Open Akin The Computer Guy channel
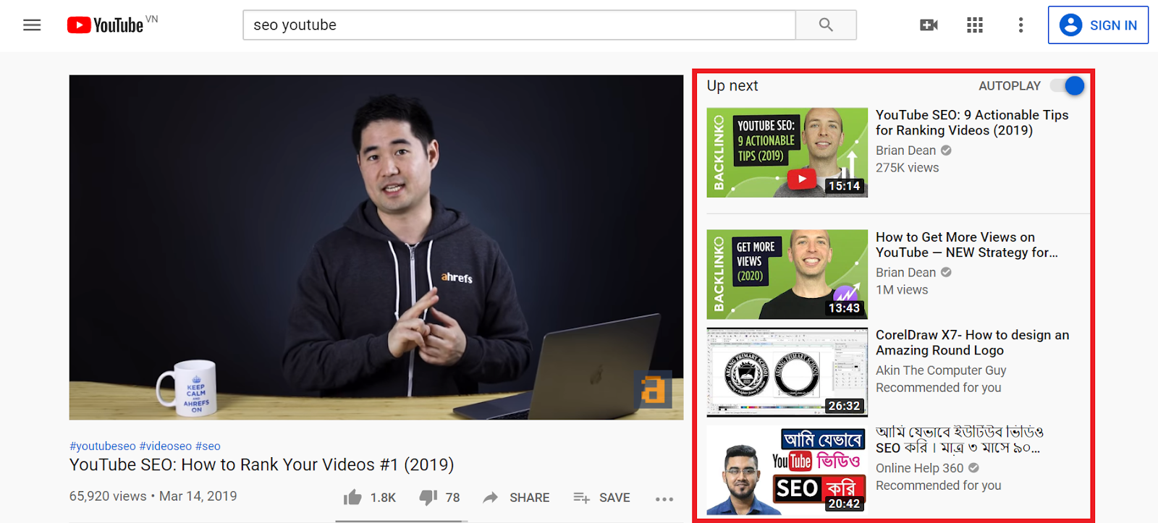The image size is (1158, 523). pos(941,370)
